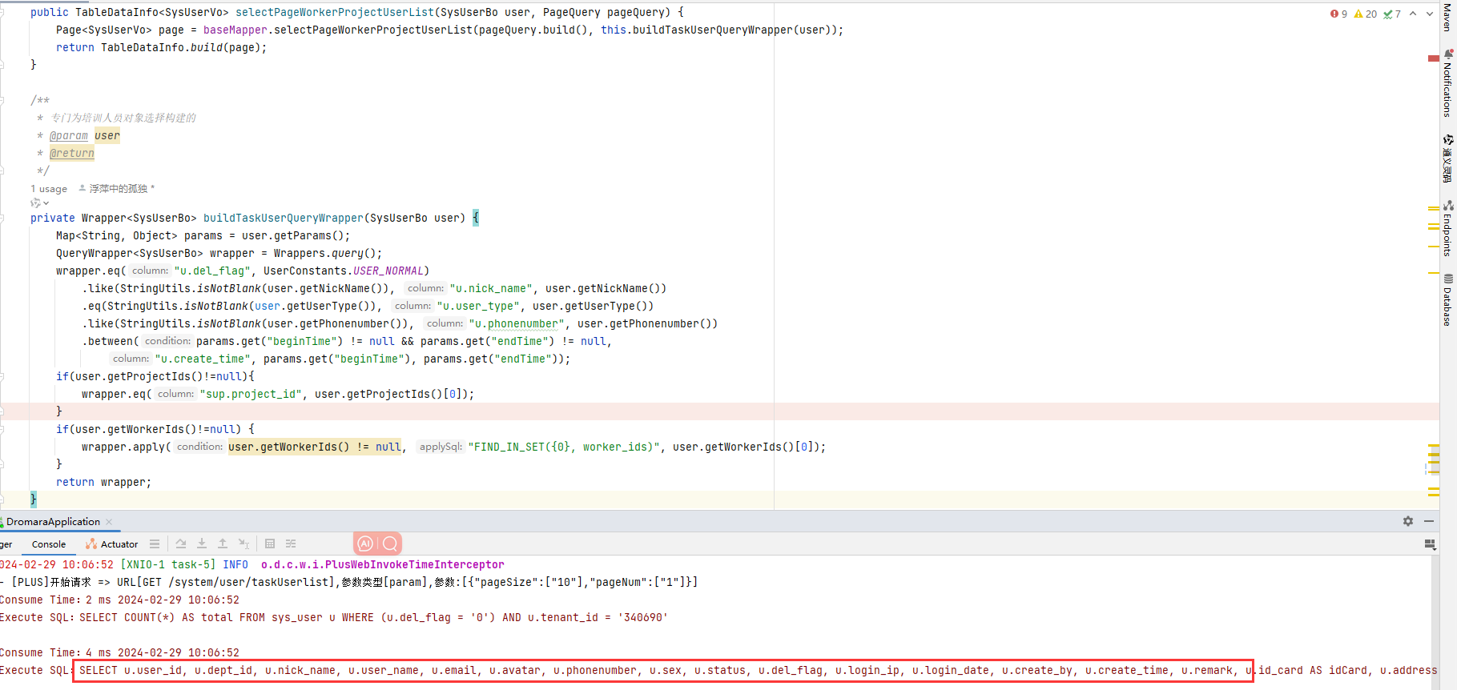Open the Endpoints tool window

(1447, 228)
